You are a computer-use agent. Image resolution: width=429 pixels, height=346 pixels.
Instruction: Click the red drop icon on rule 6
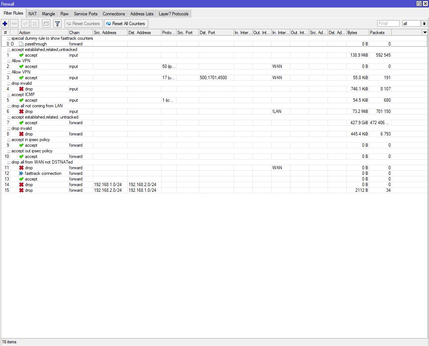point(21,111)
